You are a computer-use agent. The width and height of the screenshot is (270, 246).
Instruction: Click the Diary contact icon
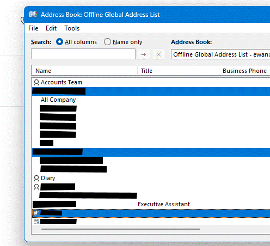pos(36,179)
